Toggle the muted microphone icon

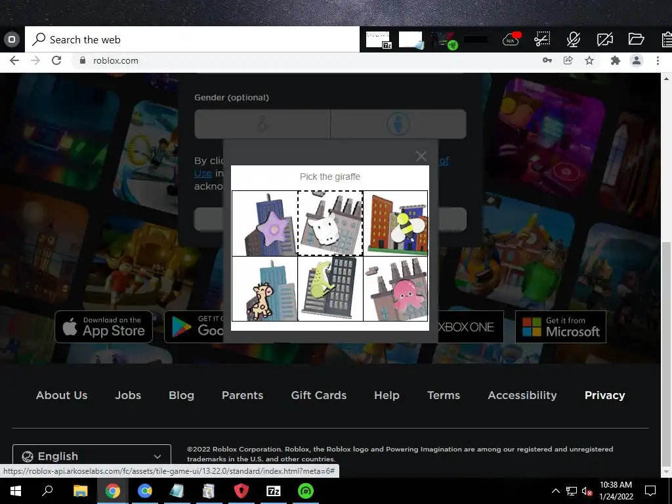574,39
